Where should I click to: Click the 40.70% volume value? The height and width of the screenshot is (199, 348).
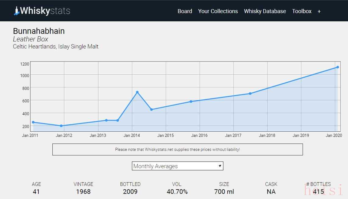click(x=177, y=192)
